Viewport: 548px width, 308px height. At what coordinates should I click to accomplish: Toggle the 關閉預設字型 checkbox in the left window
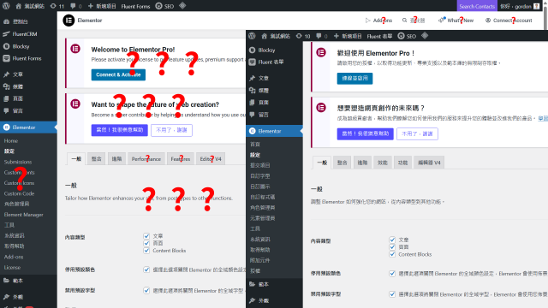point(146,291)
